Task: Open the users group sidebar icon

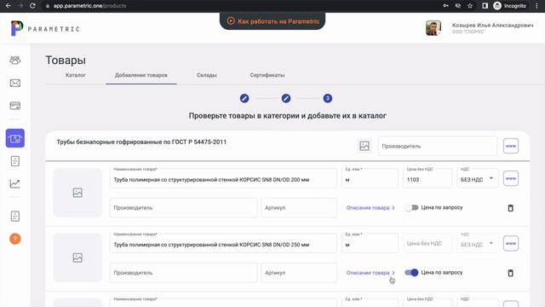Action: 15,61
